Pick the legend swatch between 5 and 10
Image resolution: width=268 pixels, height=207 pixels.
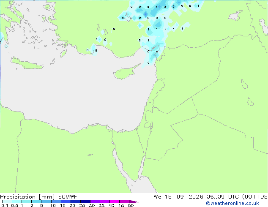(46, 202)
